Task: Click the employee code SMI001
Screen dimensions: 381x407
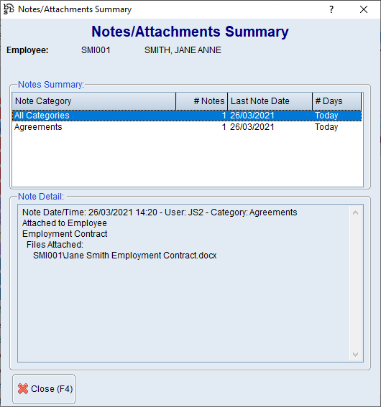Action: [96, 50]
